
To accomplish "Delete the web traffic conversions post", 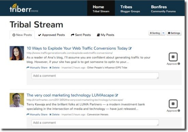I will pos(55,68).
